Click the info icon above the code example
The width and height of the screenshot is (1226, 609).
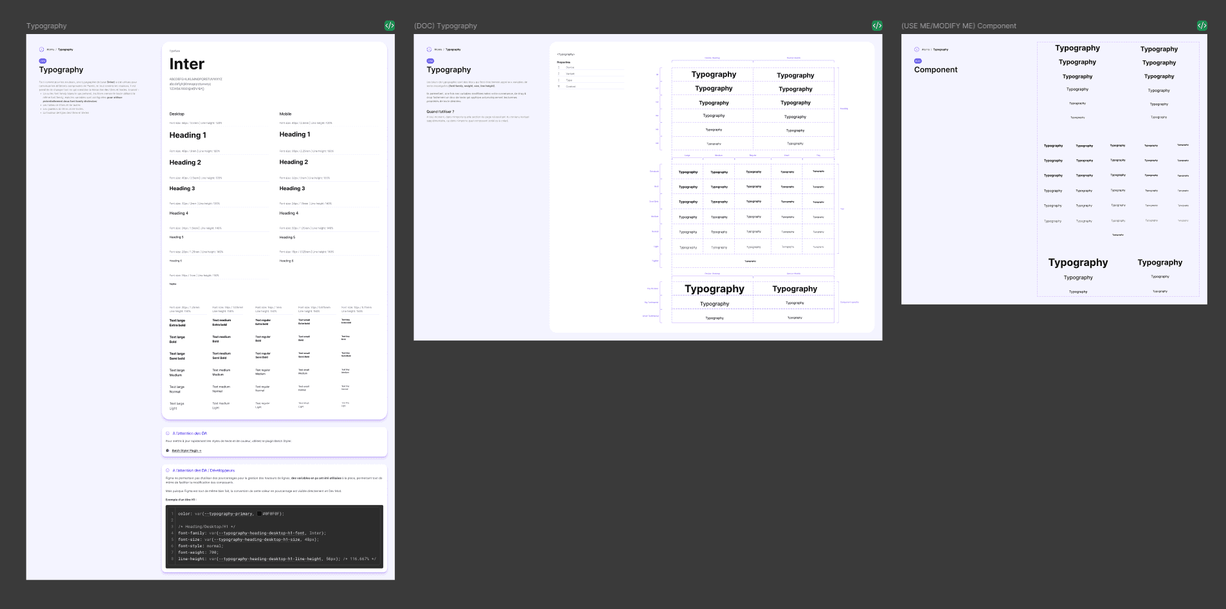[169, 470]
